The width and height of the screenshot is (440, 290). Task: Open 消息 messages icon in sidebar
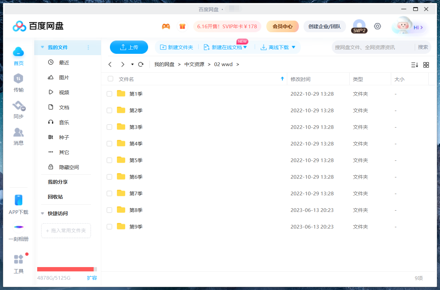coord(19,132)
